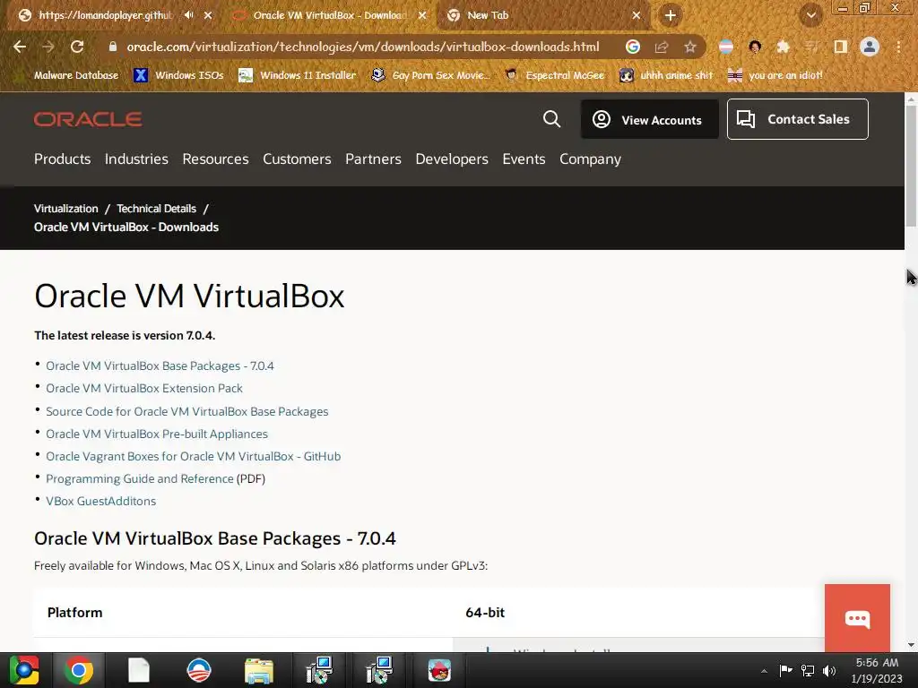Click the Oracle logo

[88, 119]
